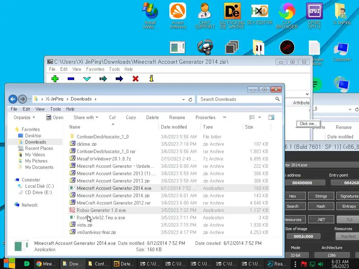
Task: Click the Explorer forward navigation arrow
Action: (x=22, y=99)
